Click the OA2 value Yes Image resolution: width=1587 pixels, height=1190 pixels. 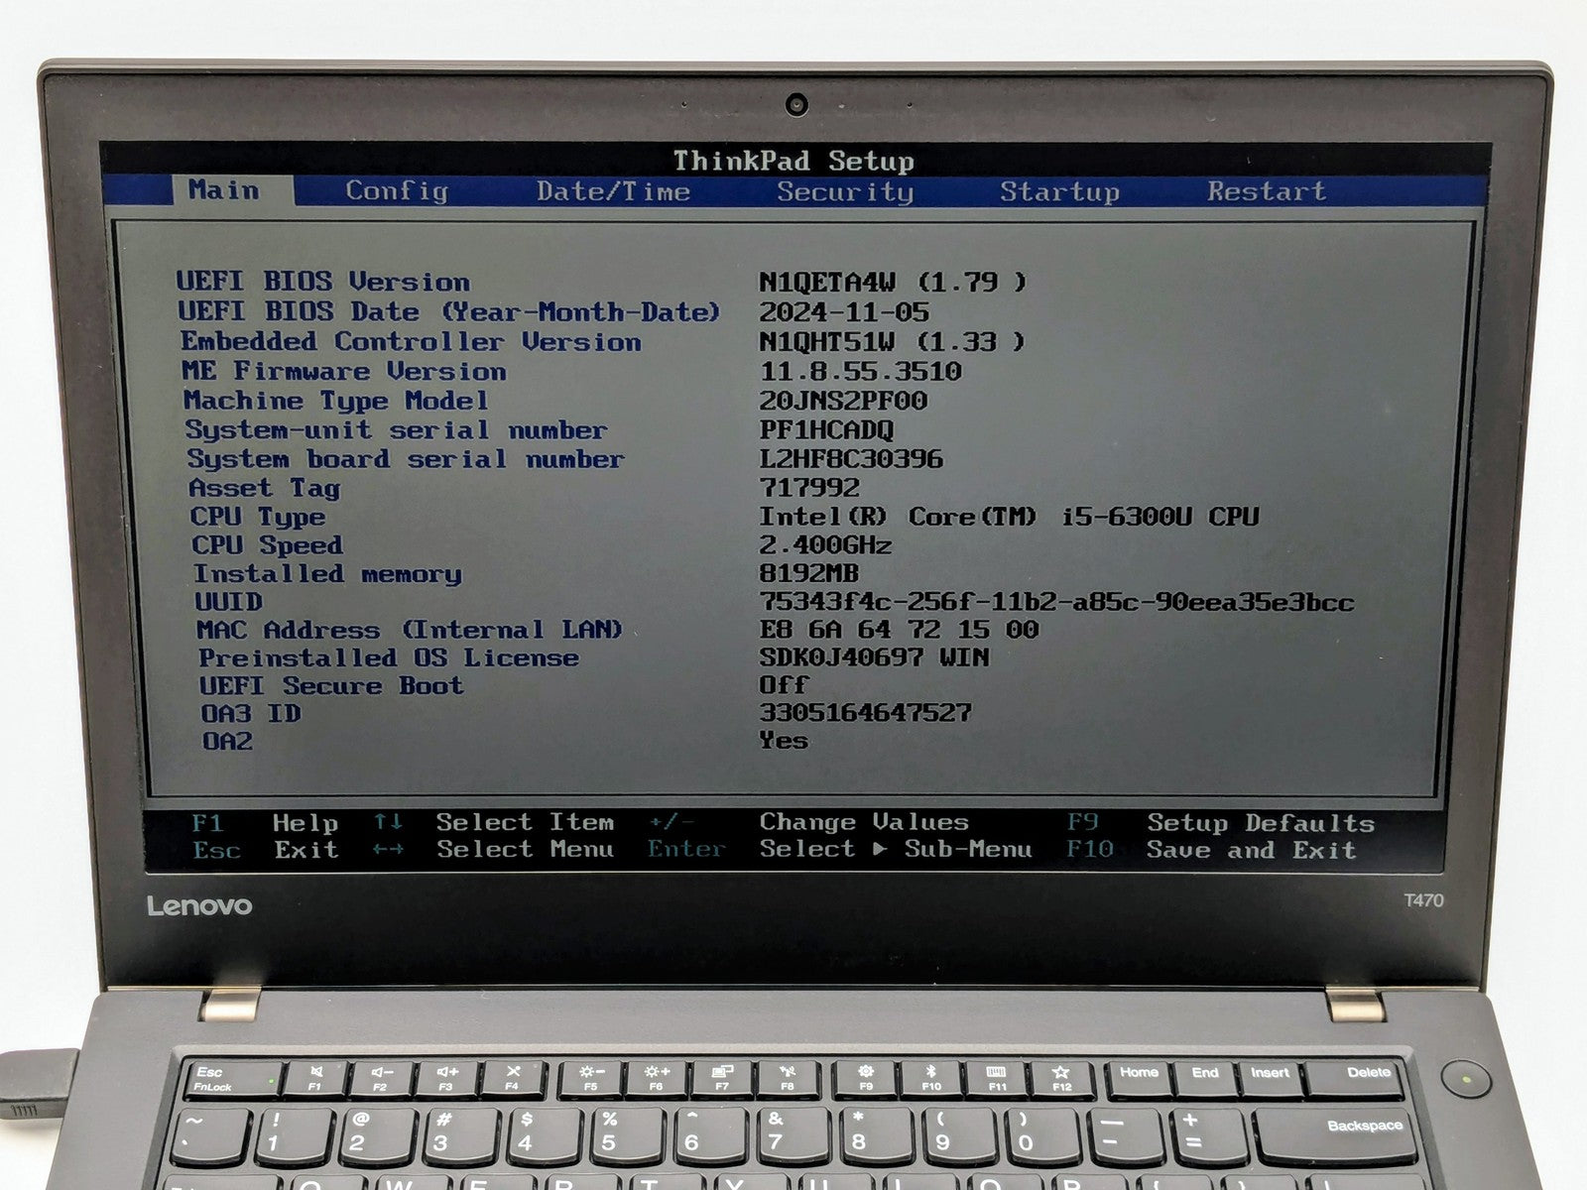[x=784, y=740]
